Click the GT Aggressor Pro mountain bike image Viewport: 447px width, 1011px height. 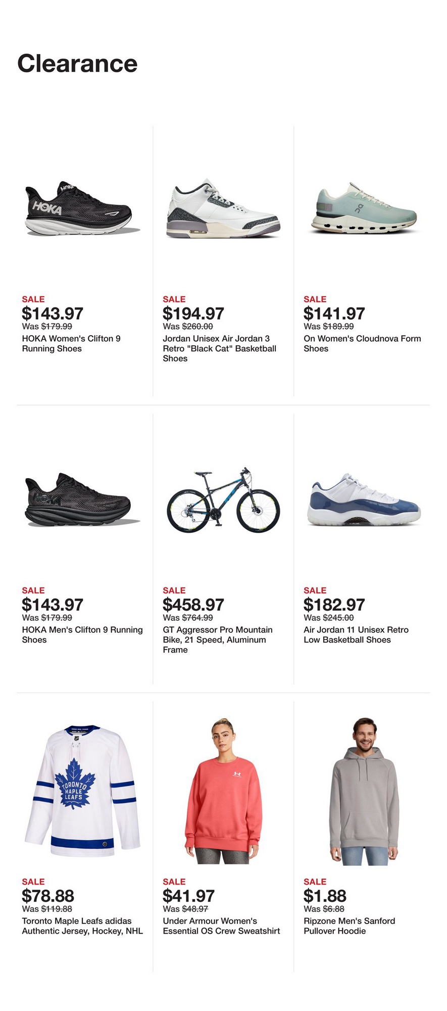pos(223,500)
